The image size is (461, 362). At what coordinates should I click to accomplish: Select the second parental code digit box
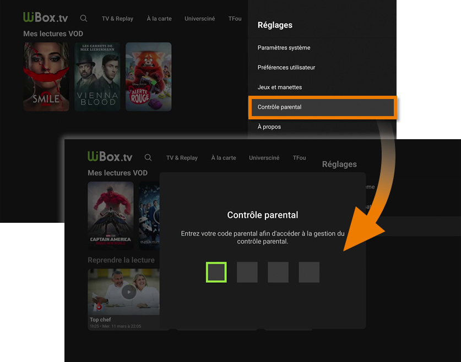pos(247,272)
